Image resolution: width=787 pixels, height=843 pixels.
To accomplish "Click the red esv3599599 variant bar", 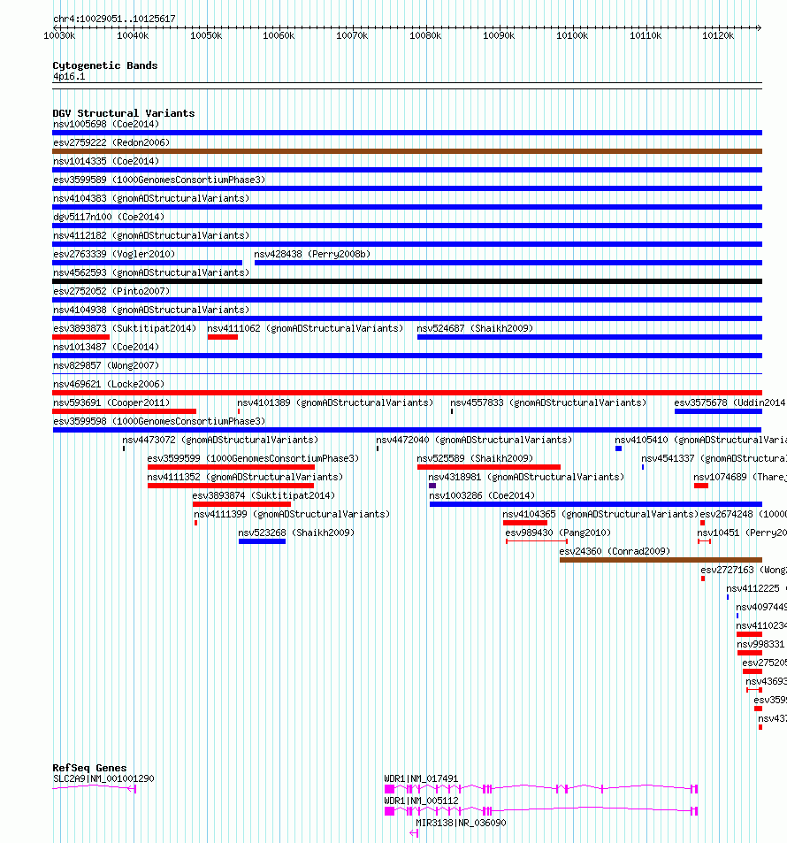I will (x=231, y=467).
